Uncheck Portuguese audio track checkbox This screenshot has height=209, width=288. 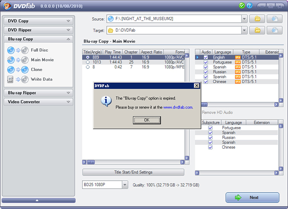point(206,62)
